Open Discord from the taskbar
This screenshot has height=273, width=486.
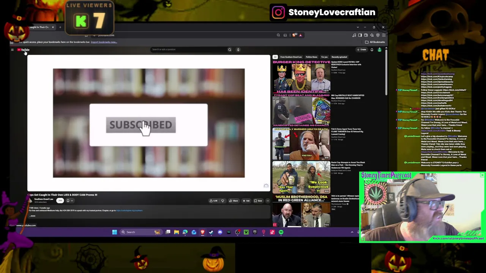(x=220, y=232)
